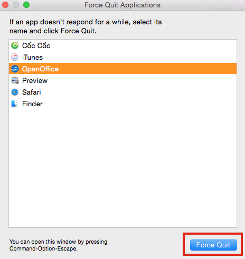
Task: Select the Cốc Cốc entry by its name
Action: tap(36, 45)
